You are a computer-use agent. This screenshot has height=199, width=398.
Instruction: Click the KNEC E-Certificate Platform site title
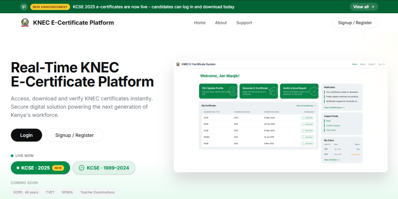(x=73, y=23)
